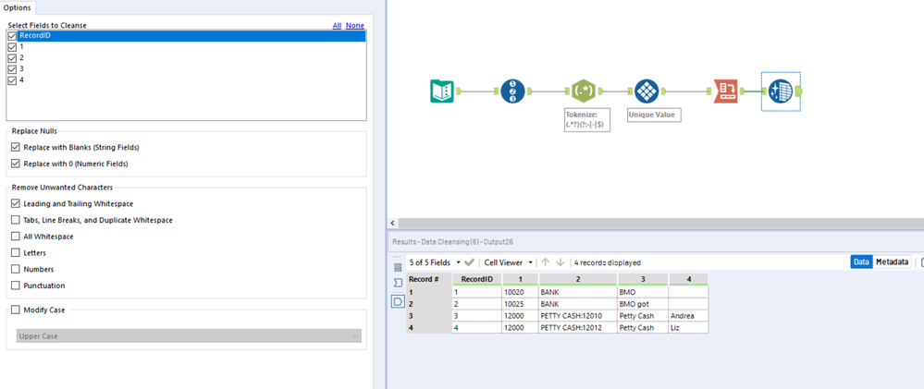This screenshot has width=924, height=389.
Task: Click column header 1 in results
Action: point(520,279)
